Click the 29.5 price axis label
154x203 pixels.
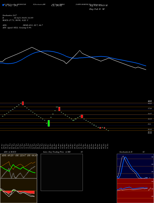click(149, 124)
